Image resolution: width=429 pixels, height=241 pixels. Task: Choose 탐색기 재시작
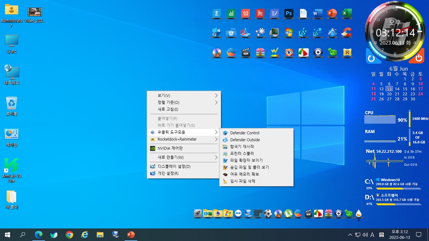click(256, 147)
